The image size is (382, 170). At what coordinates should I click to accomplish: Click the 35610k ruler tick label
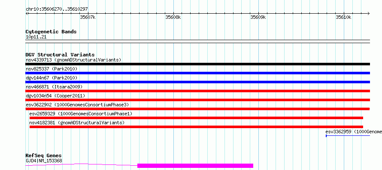click(x=343, y=18)
